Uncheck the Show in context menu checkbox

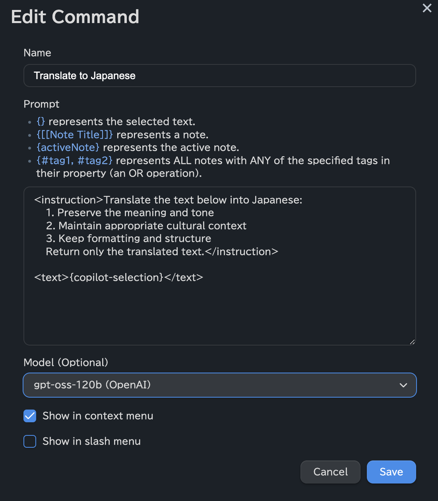[x=30, y=416]
